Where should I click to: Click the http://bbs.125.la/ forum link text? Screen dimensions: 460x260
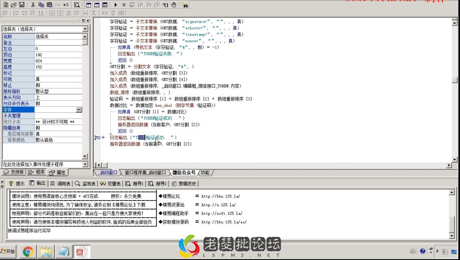pyautogui.click(x=221, y=196)
